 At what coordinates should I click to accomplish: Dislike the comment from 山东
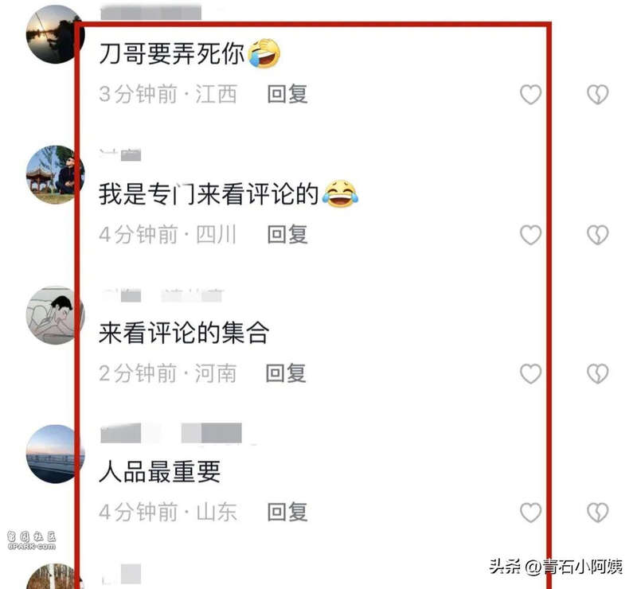598,513
